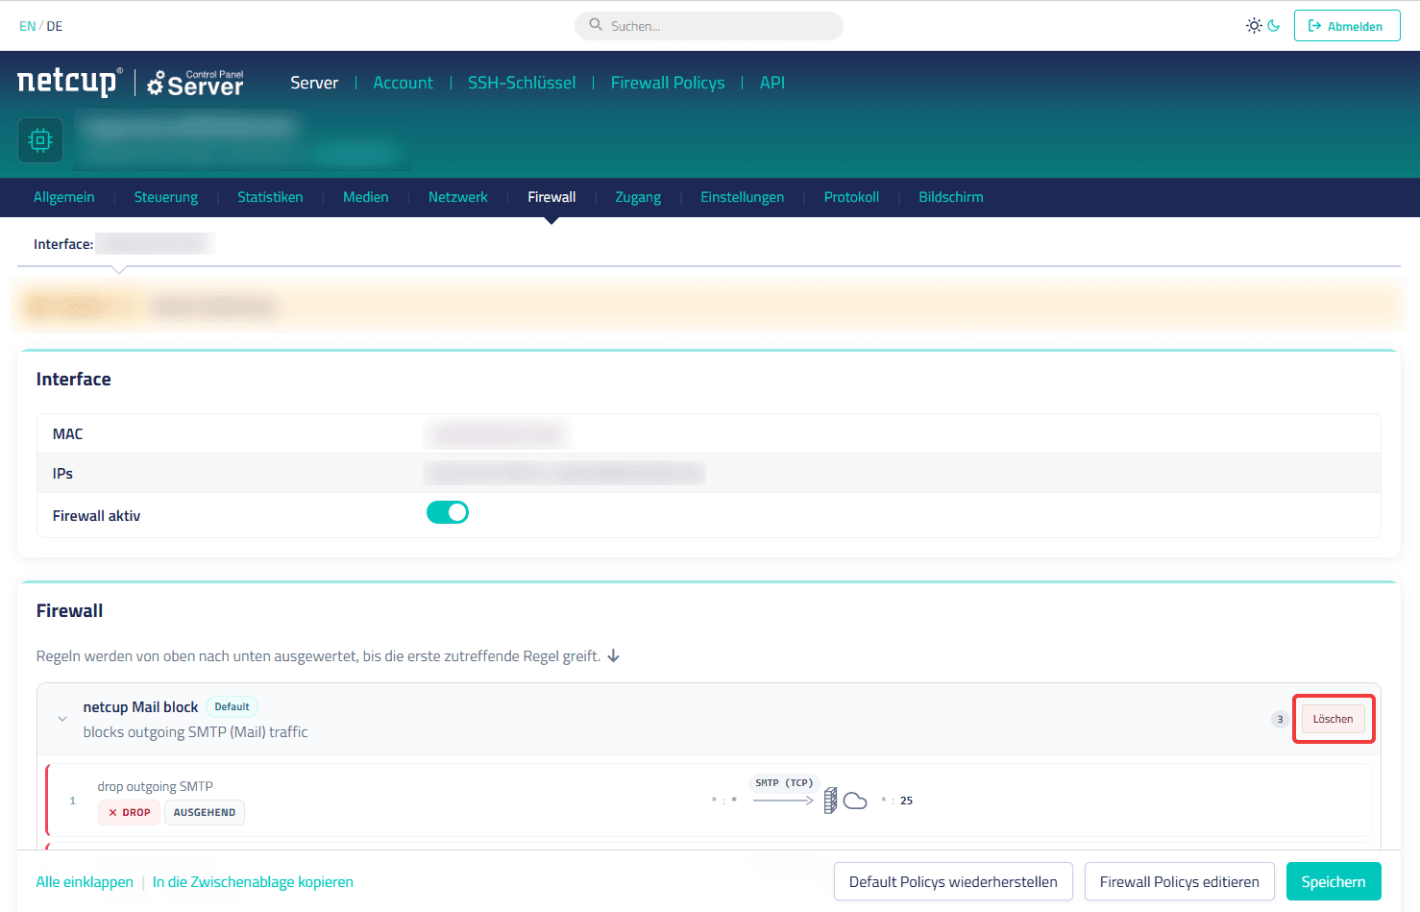
Task: Toggle the Firewall aktiv switch off
Action: pos(448,513)
